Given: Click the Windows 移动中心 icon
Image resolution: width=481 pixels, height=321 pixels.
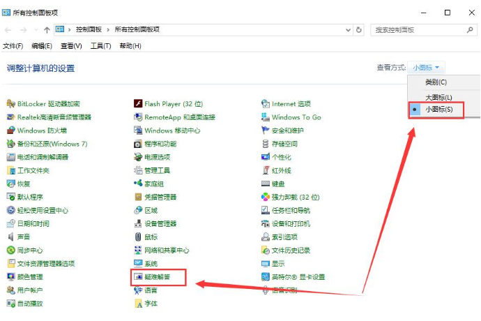Looking at the screenshot, I should [x=138, y=130].
